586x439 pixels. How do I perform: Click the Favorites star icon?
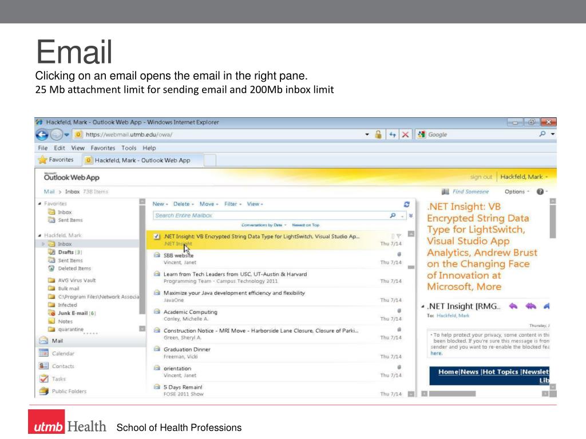tap(42, 160)
